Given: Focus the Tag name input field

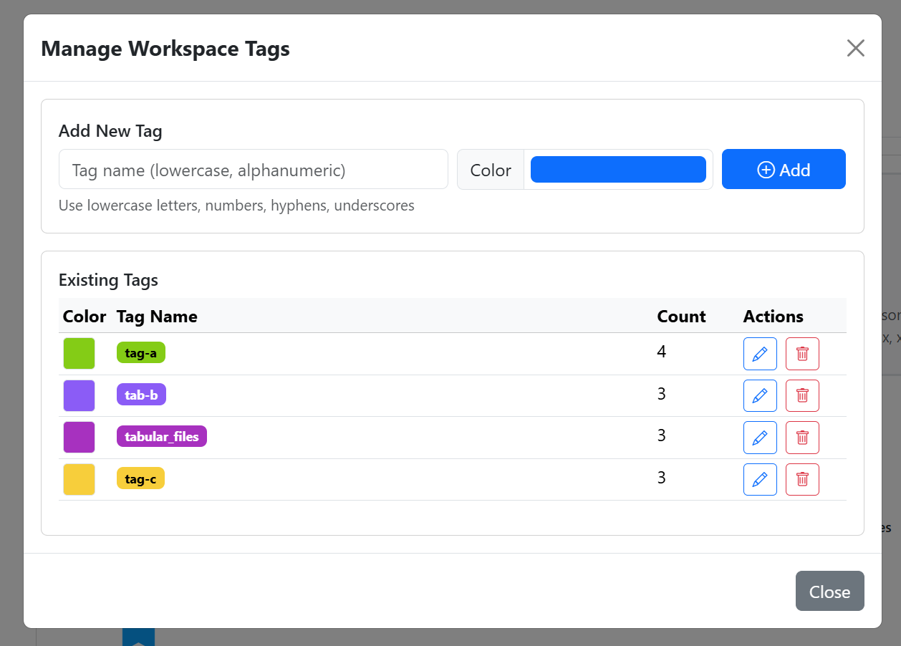Looking at the screenshot, I should [x=254, y=169].
